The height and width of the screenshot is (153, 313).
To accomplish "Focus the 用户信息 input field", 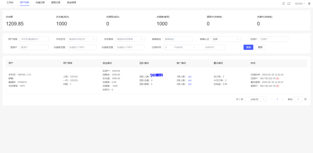I will (34, 39).
